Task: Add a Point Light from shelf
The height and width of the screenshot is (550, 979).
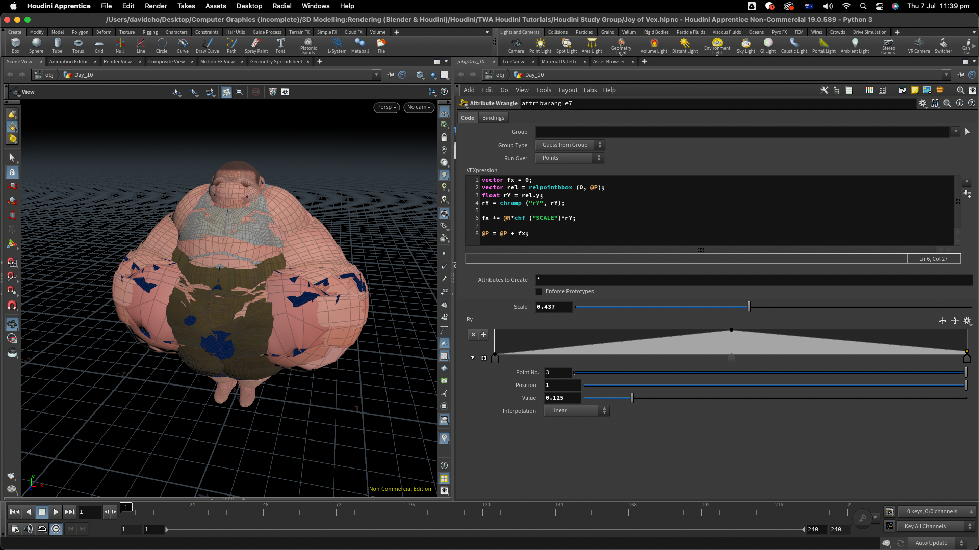Action: point(540,45)
